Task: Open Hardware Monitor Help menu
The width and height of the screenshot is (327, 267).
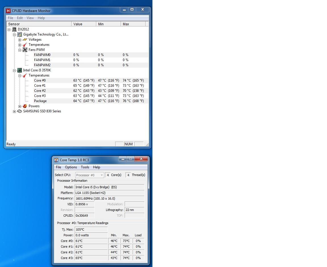Action: 41,18
